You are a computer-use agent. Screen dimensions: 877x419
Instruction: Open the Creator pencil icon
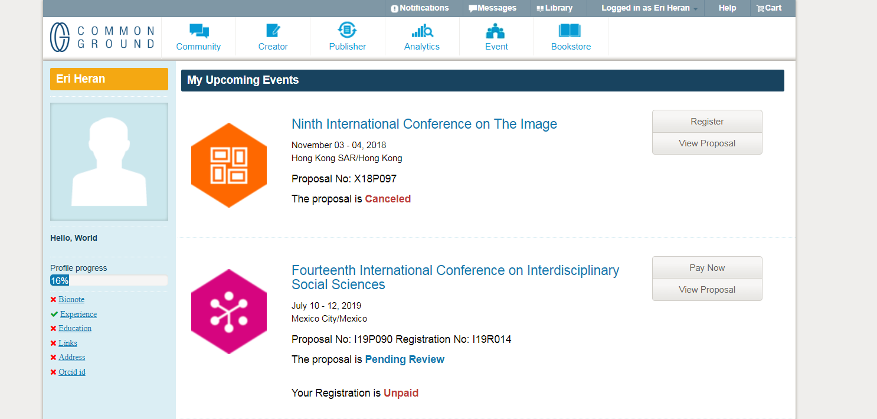tap(273, 31)
